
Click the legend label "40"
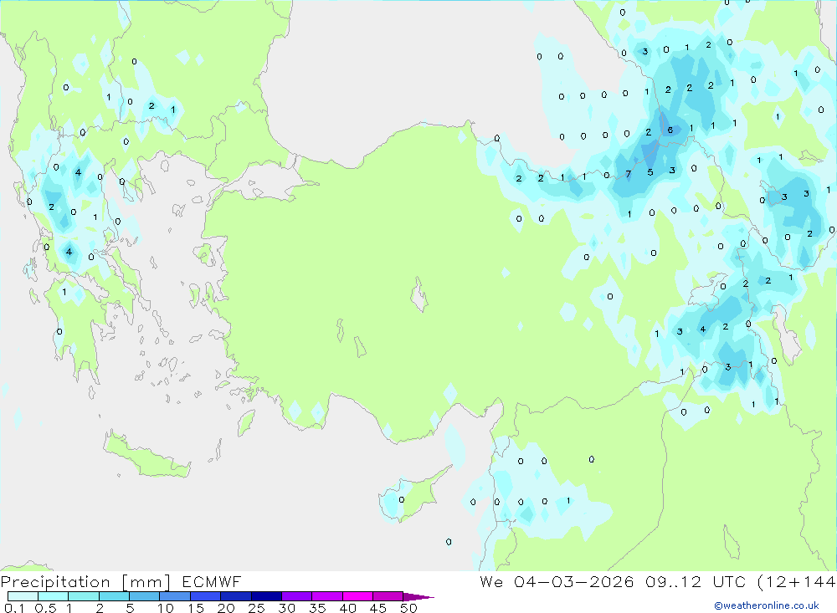[x=347, y=608]
